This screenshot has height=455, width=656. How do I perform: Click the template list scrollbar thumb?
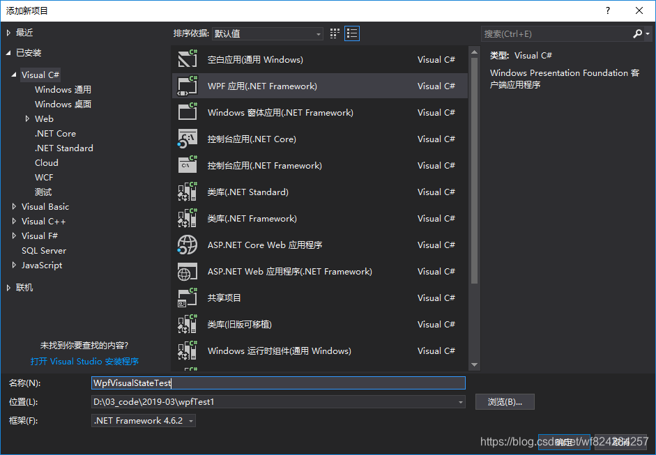[x=474, y=171]
